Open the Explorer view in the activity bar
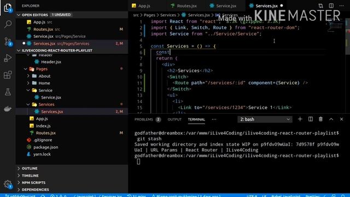The width and height of the screenshot is (350, 197). tap(8, 8)
